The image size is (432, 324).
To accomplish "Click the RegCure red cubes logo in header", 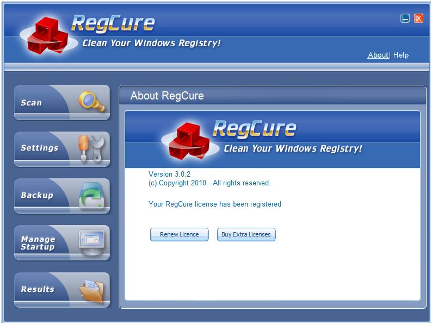I will pos(48,36).
